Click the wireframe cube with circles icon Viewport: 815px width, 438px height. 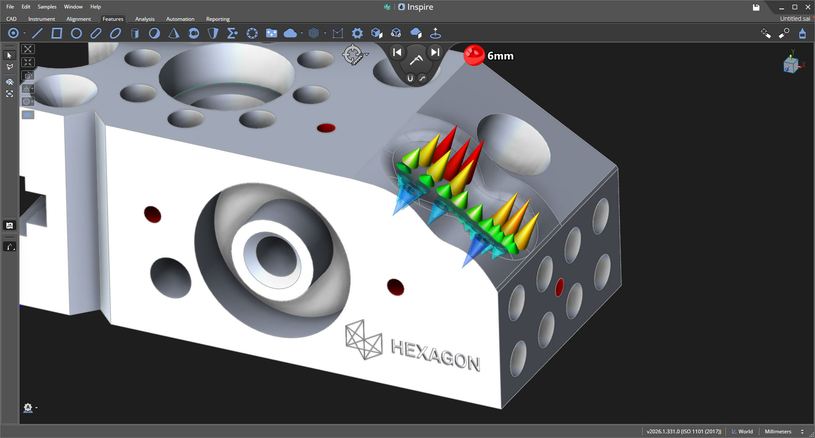click(396, 33)
